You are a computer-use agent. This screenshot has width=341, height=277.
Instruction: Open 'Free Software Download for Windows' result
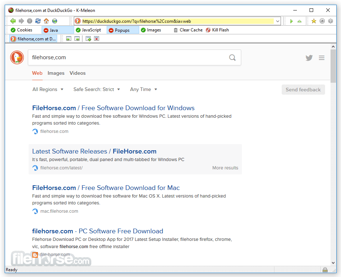(113, 108)
